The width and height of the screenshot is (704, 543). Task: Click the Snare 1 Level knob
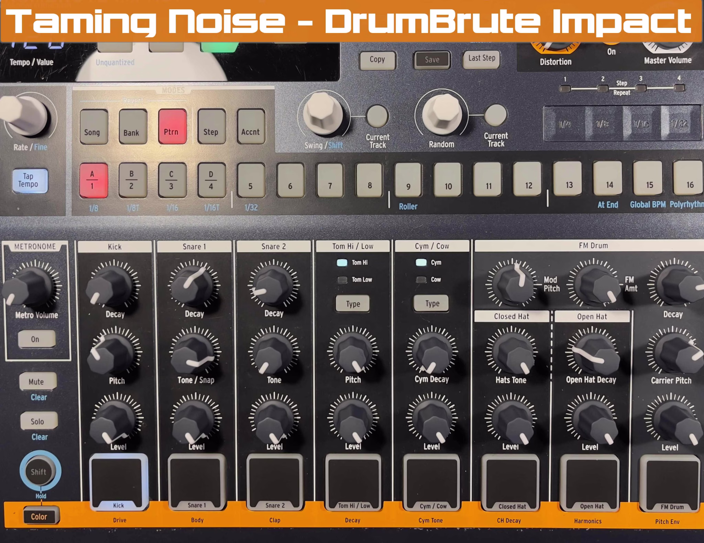tap(195, 421)
